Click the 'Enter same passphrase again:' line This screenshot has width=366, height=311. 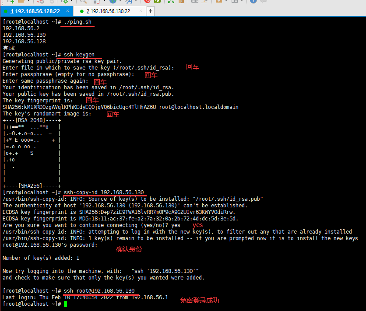click(46, 80)
